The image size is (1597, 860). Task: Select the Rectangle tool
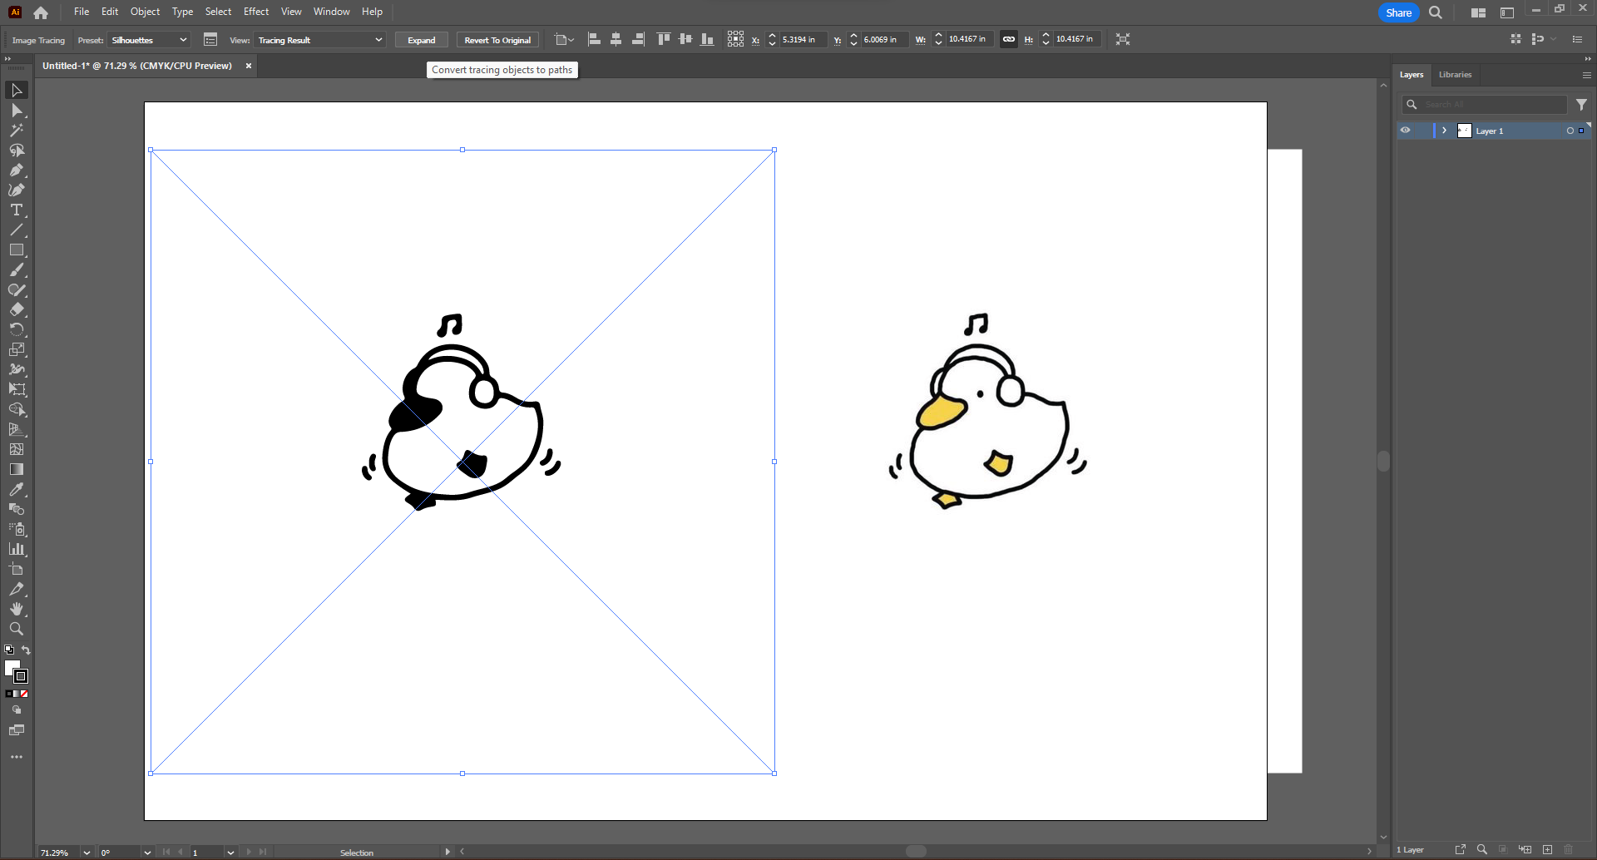17,250
